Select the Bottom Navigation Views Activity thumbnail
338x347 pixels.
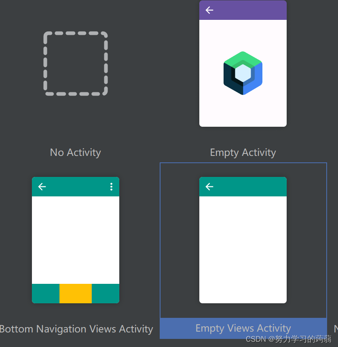click(x=76, y=240)
